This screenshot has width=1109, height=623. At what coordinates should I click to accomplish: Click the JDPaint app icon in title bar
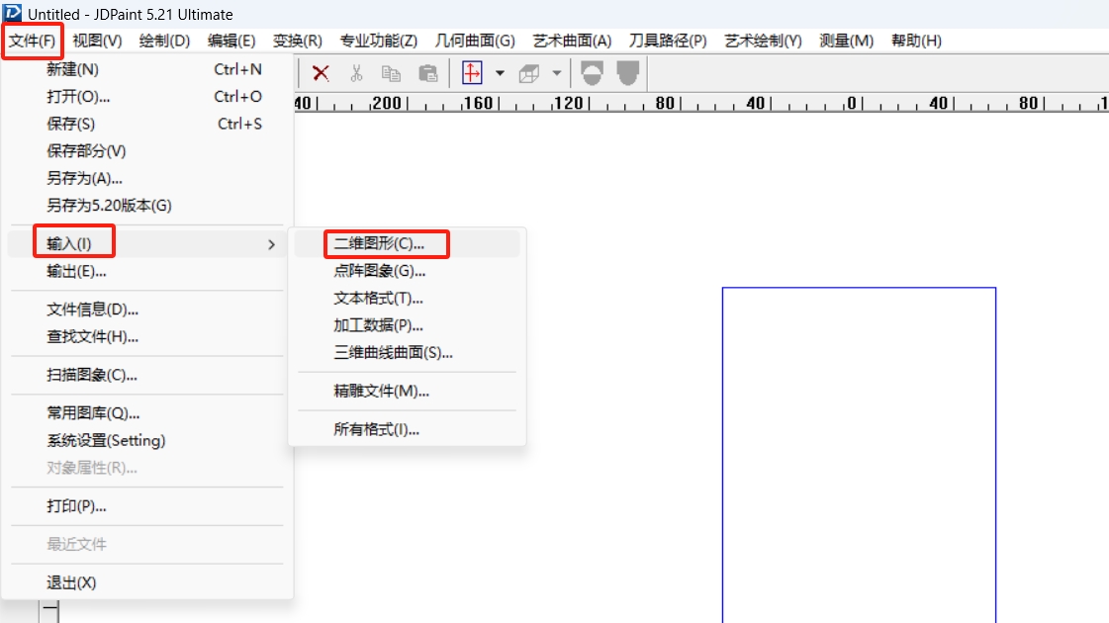point(12,13)
